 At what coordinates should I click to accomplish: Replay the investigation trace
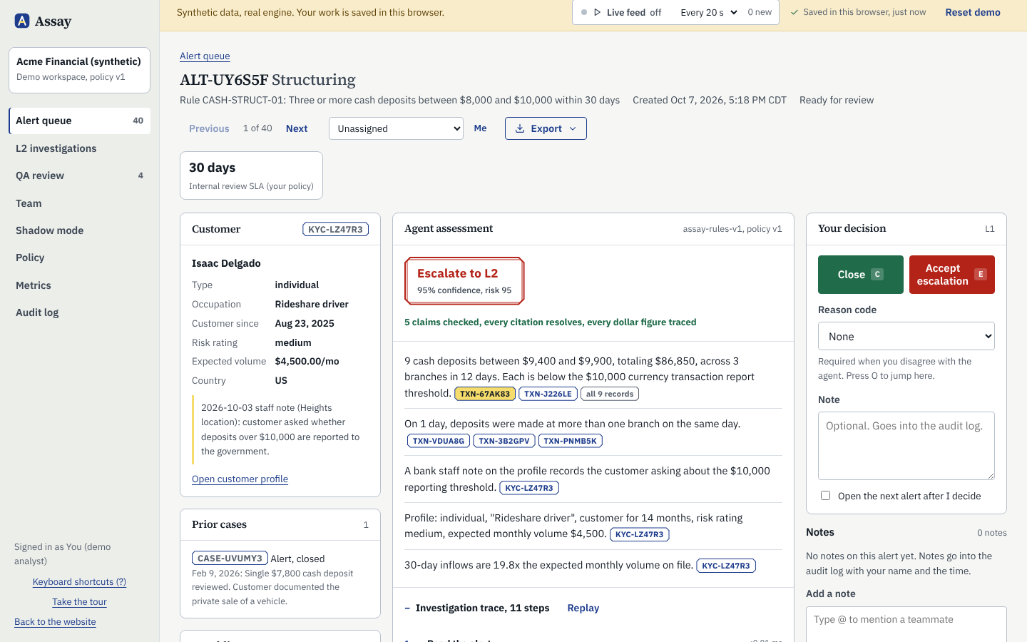(x=583, y=608)
